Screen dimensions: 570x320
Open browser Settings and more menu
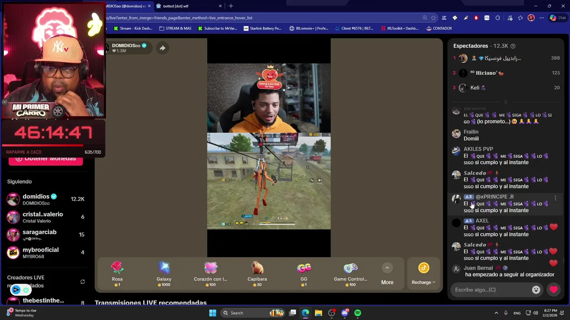pyautogui.click(x=541, y=18)
